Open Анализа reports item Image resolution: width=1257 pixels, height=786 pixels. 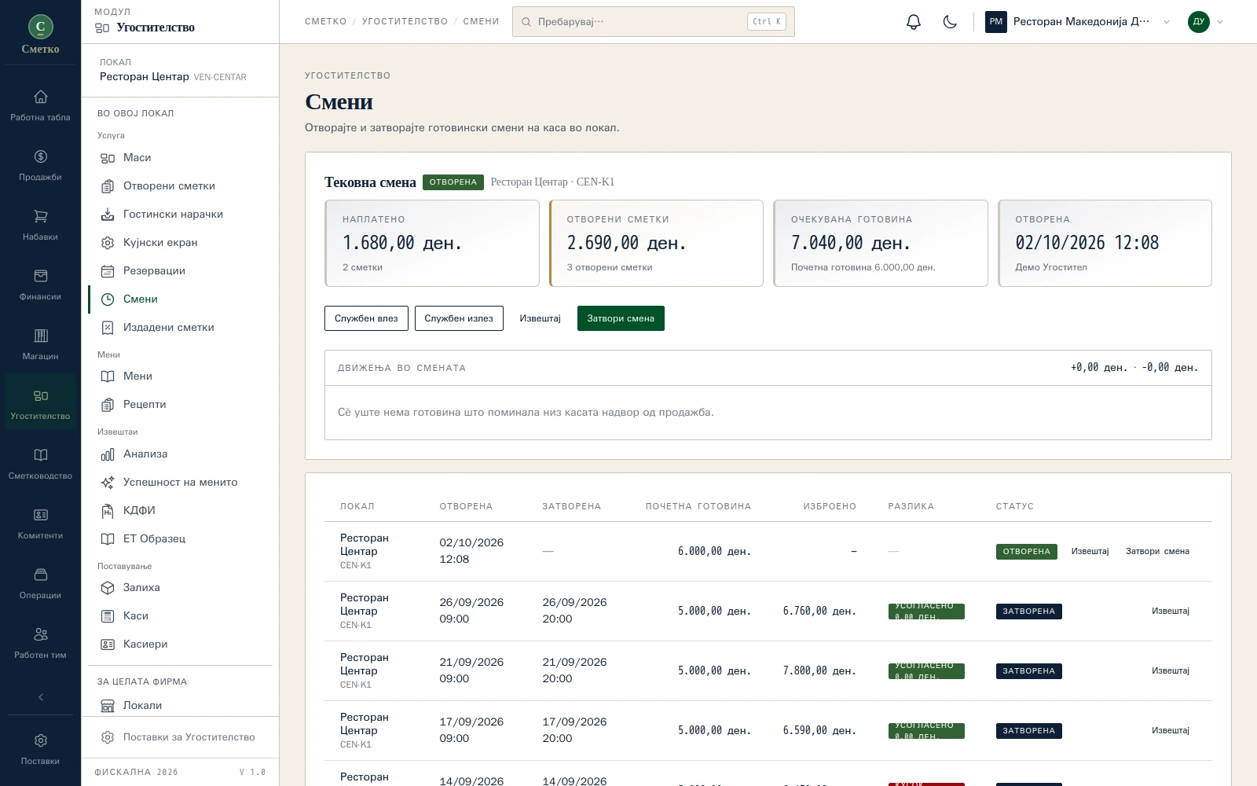[180, 454]
